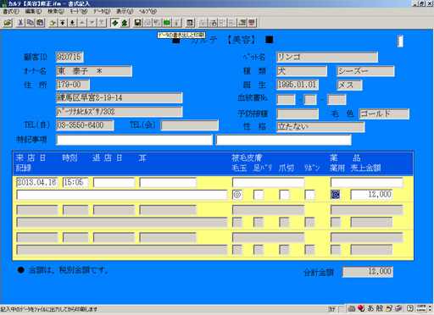434x315 pixels.
Task: Toggle the 足バリ check box in first row
Action: (259, 195)
